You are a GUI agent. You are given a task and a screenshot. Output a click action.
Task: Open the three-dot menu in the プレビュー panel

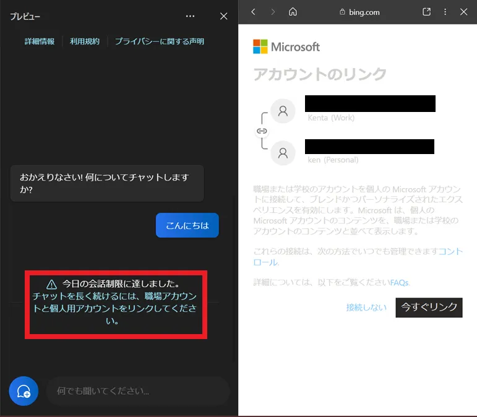[190, 17]
